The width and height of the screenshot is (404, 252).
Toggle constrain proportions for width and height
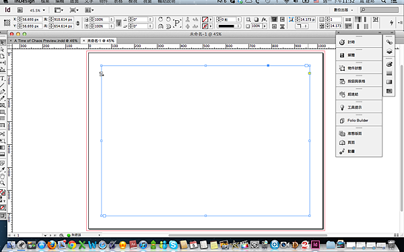pos(77,23)
